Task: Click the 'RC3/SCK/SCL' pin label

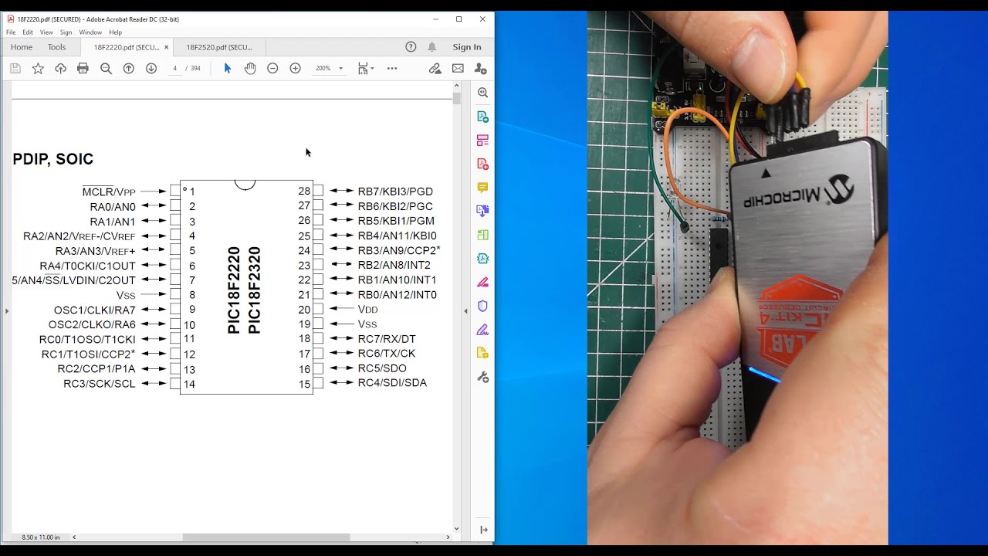Action: tap(99, 384)
